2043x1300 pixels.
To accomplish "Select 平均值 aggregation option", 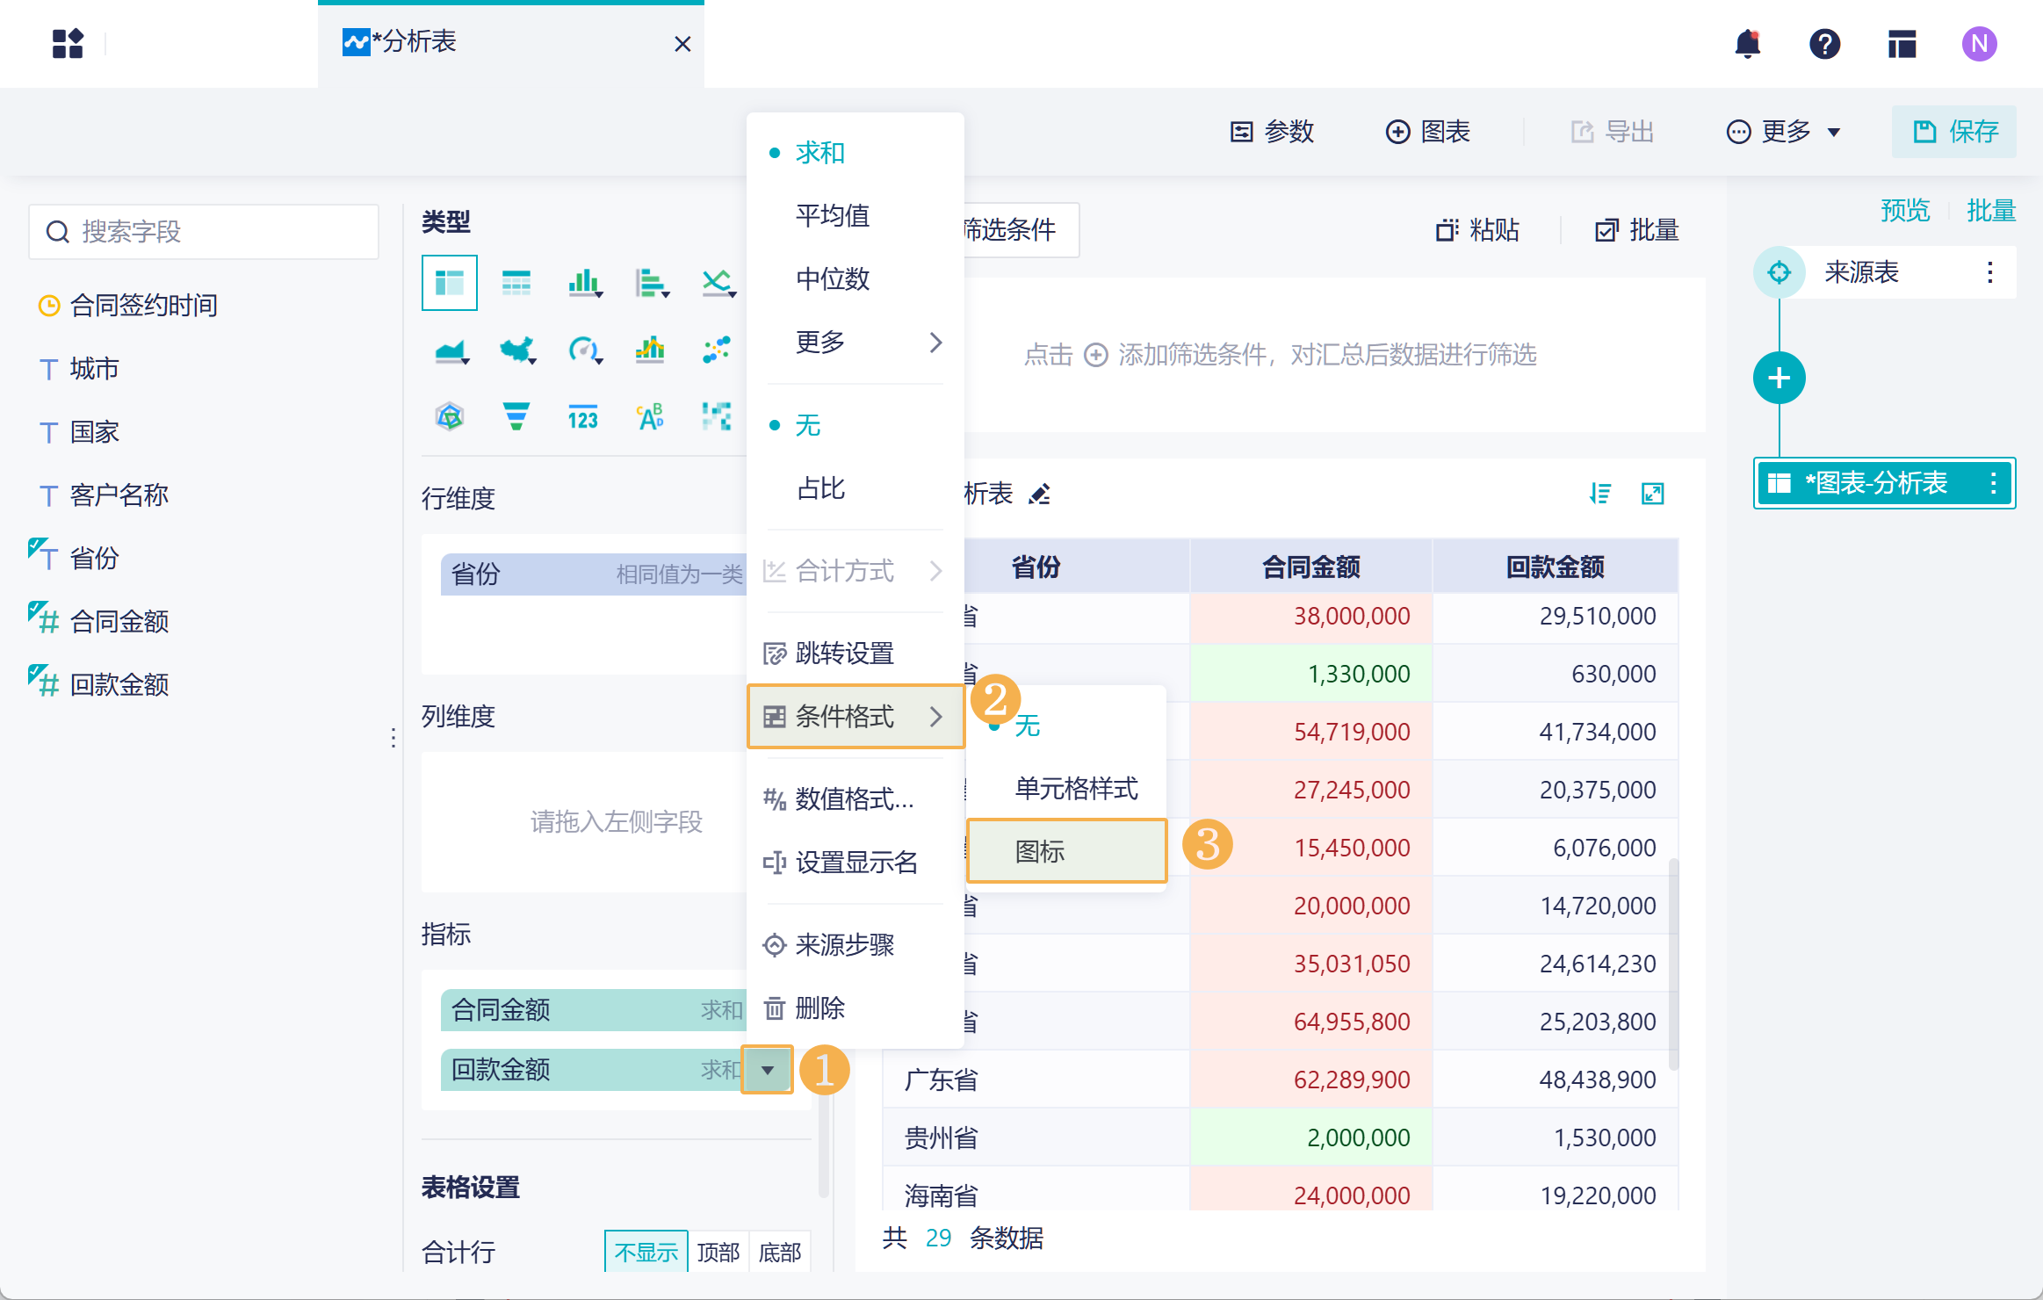I will (832, 215).
